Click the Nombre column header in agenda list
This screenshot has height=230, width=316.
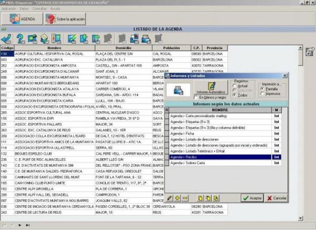coord(54,48)
